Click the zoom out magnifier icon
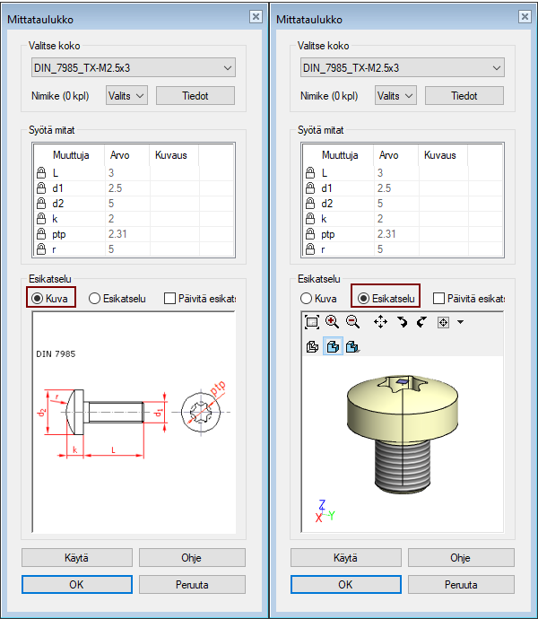Image resolution: width=538 pixels, height=619 pixels. 351,322
